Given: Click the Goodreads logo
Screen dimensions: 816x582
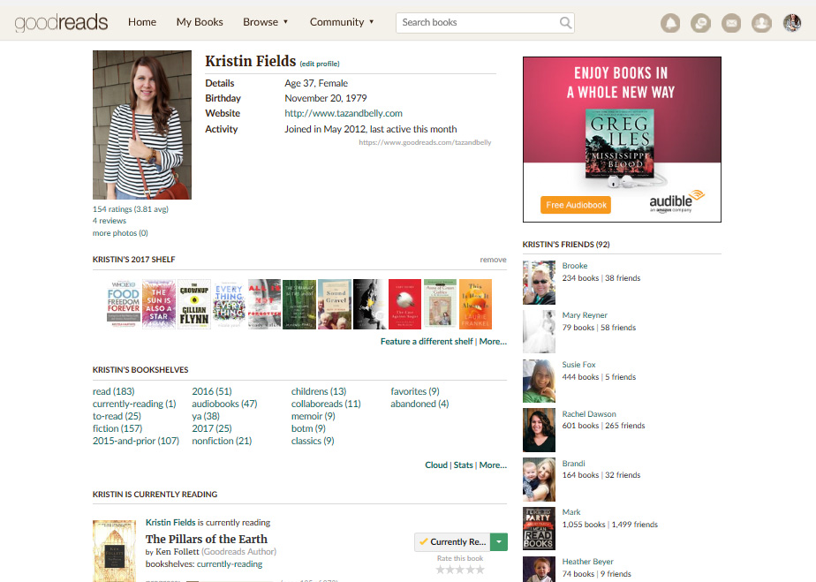Looking at the screenshot, I should click(x=62, y=22).
